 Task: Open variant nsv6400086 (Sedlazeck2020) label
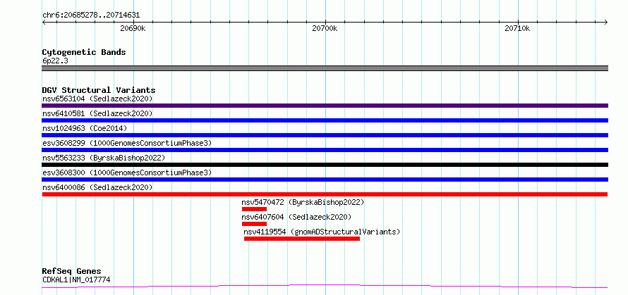point(97,187)
